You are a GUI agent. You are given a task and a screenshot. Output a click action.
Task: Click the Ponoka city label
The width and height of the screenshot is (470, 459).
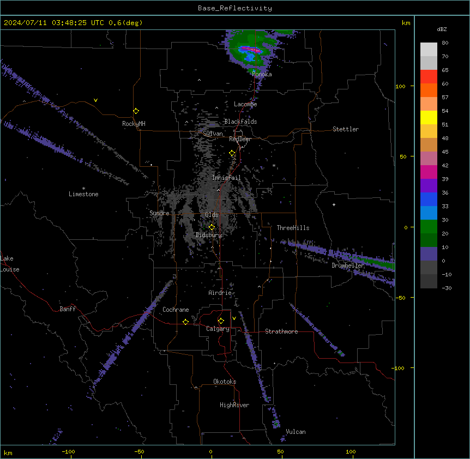[x=262, y=74]
